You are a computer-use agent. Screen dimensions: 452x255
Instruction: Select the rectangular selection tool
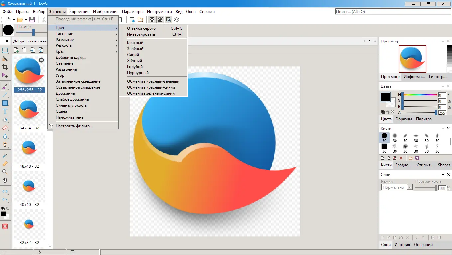click(x=5, y=51)
